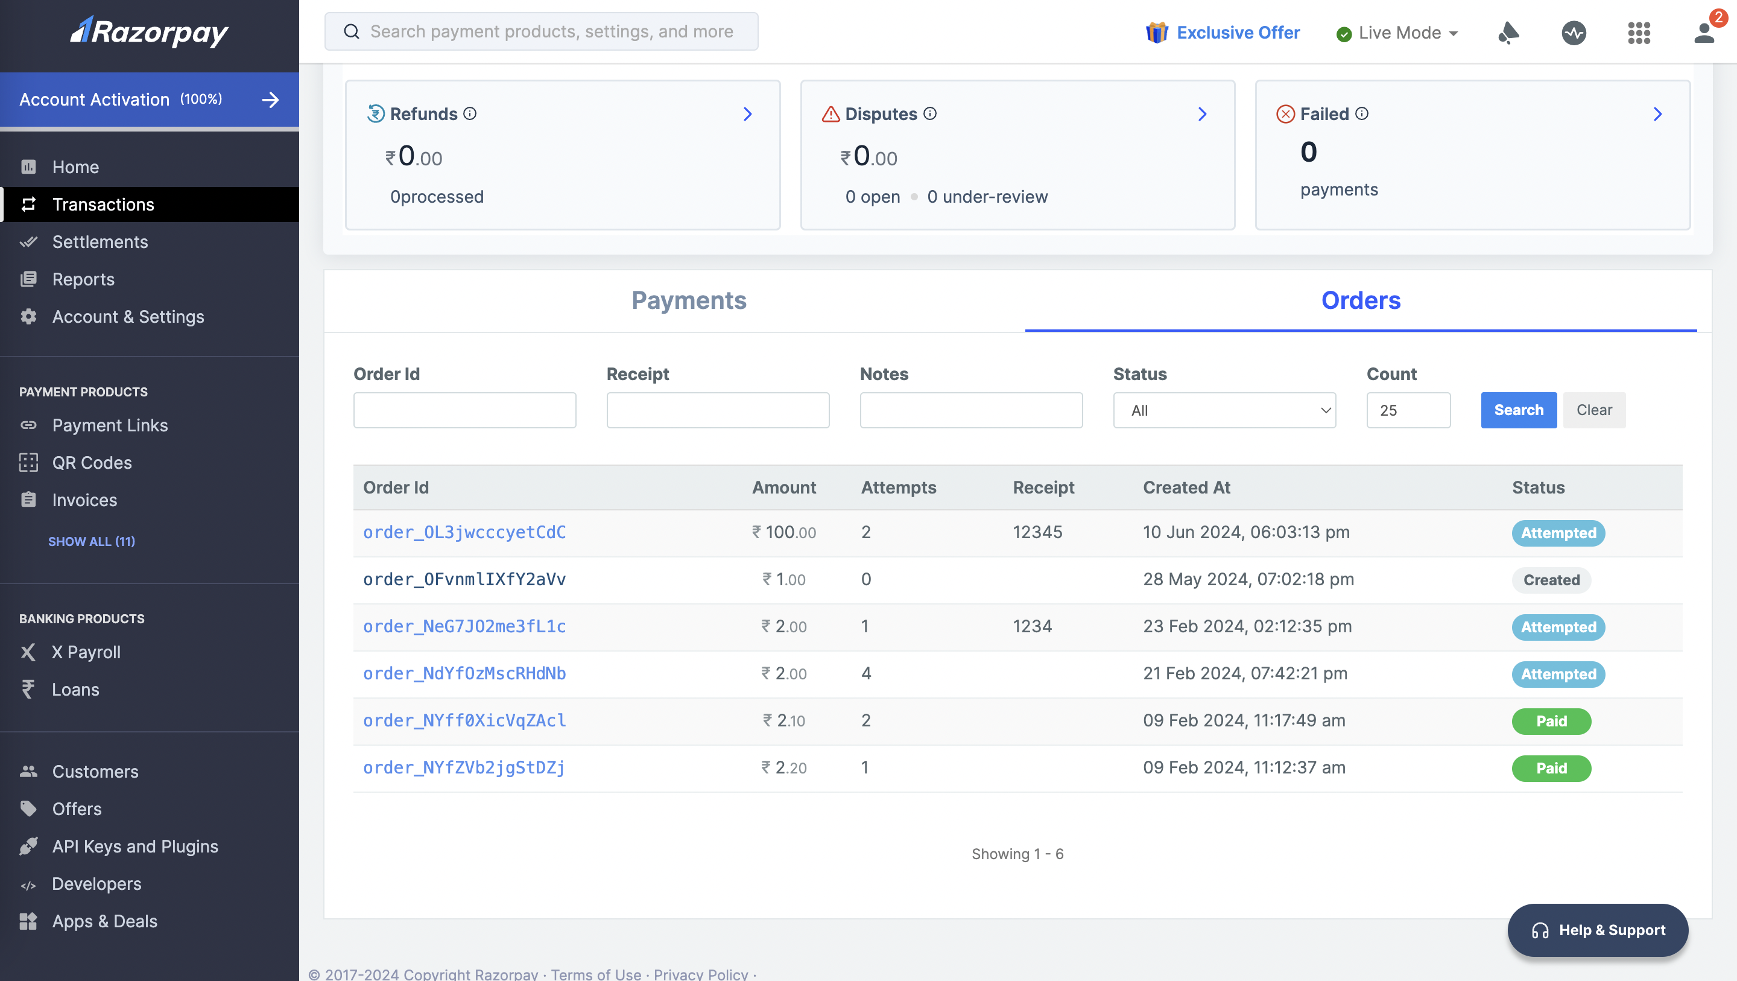Open order_NeG7JO2me3fL1c link
Image resolution: width=1737 pixels, height=981 pixels.
pos(464,626)
